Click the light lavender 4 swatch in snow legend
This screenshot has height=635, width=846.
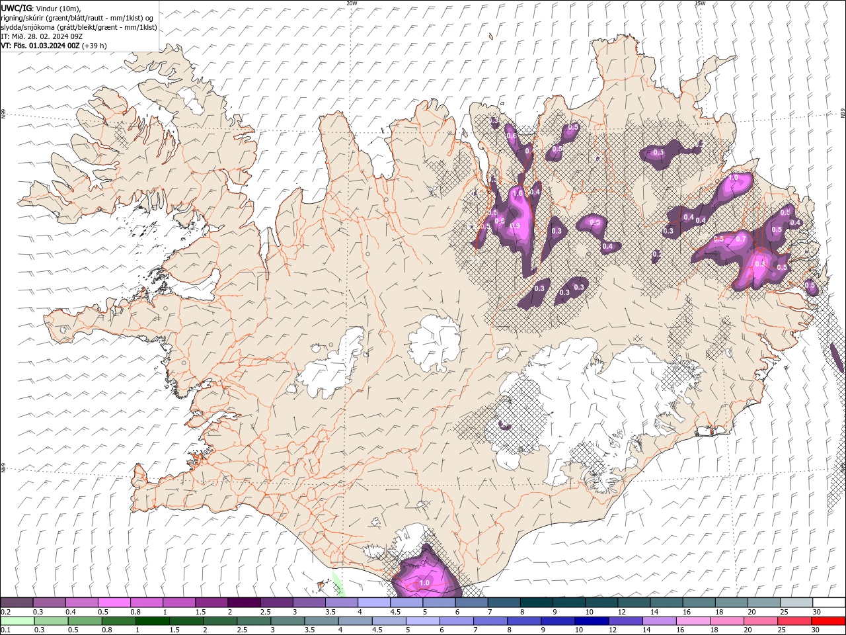click(373, 603)
